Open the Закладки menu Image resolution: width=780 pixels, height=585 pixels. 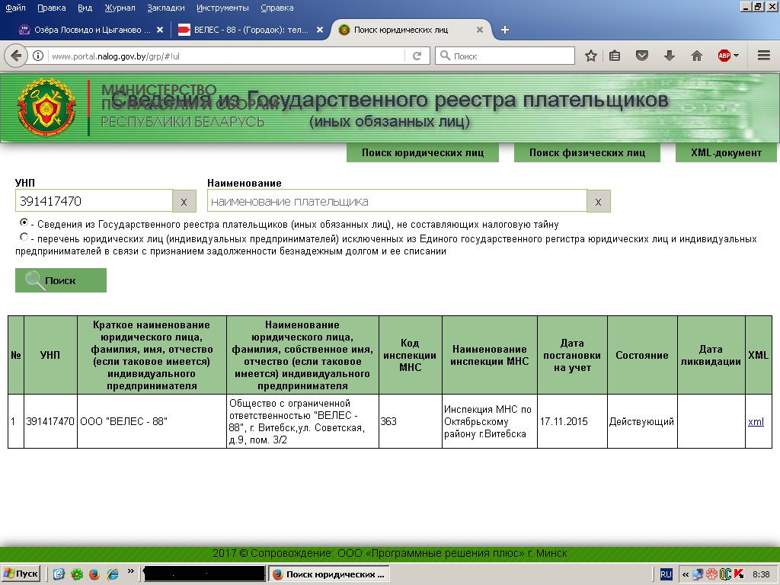pyautogui.click(x=165, y=8)
